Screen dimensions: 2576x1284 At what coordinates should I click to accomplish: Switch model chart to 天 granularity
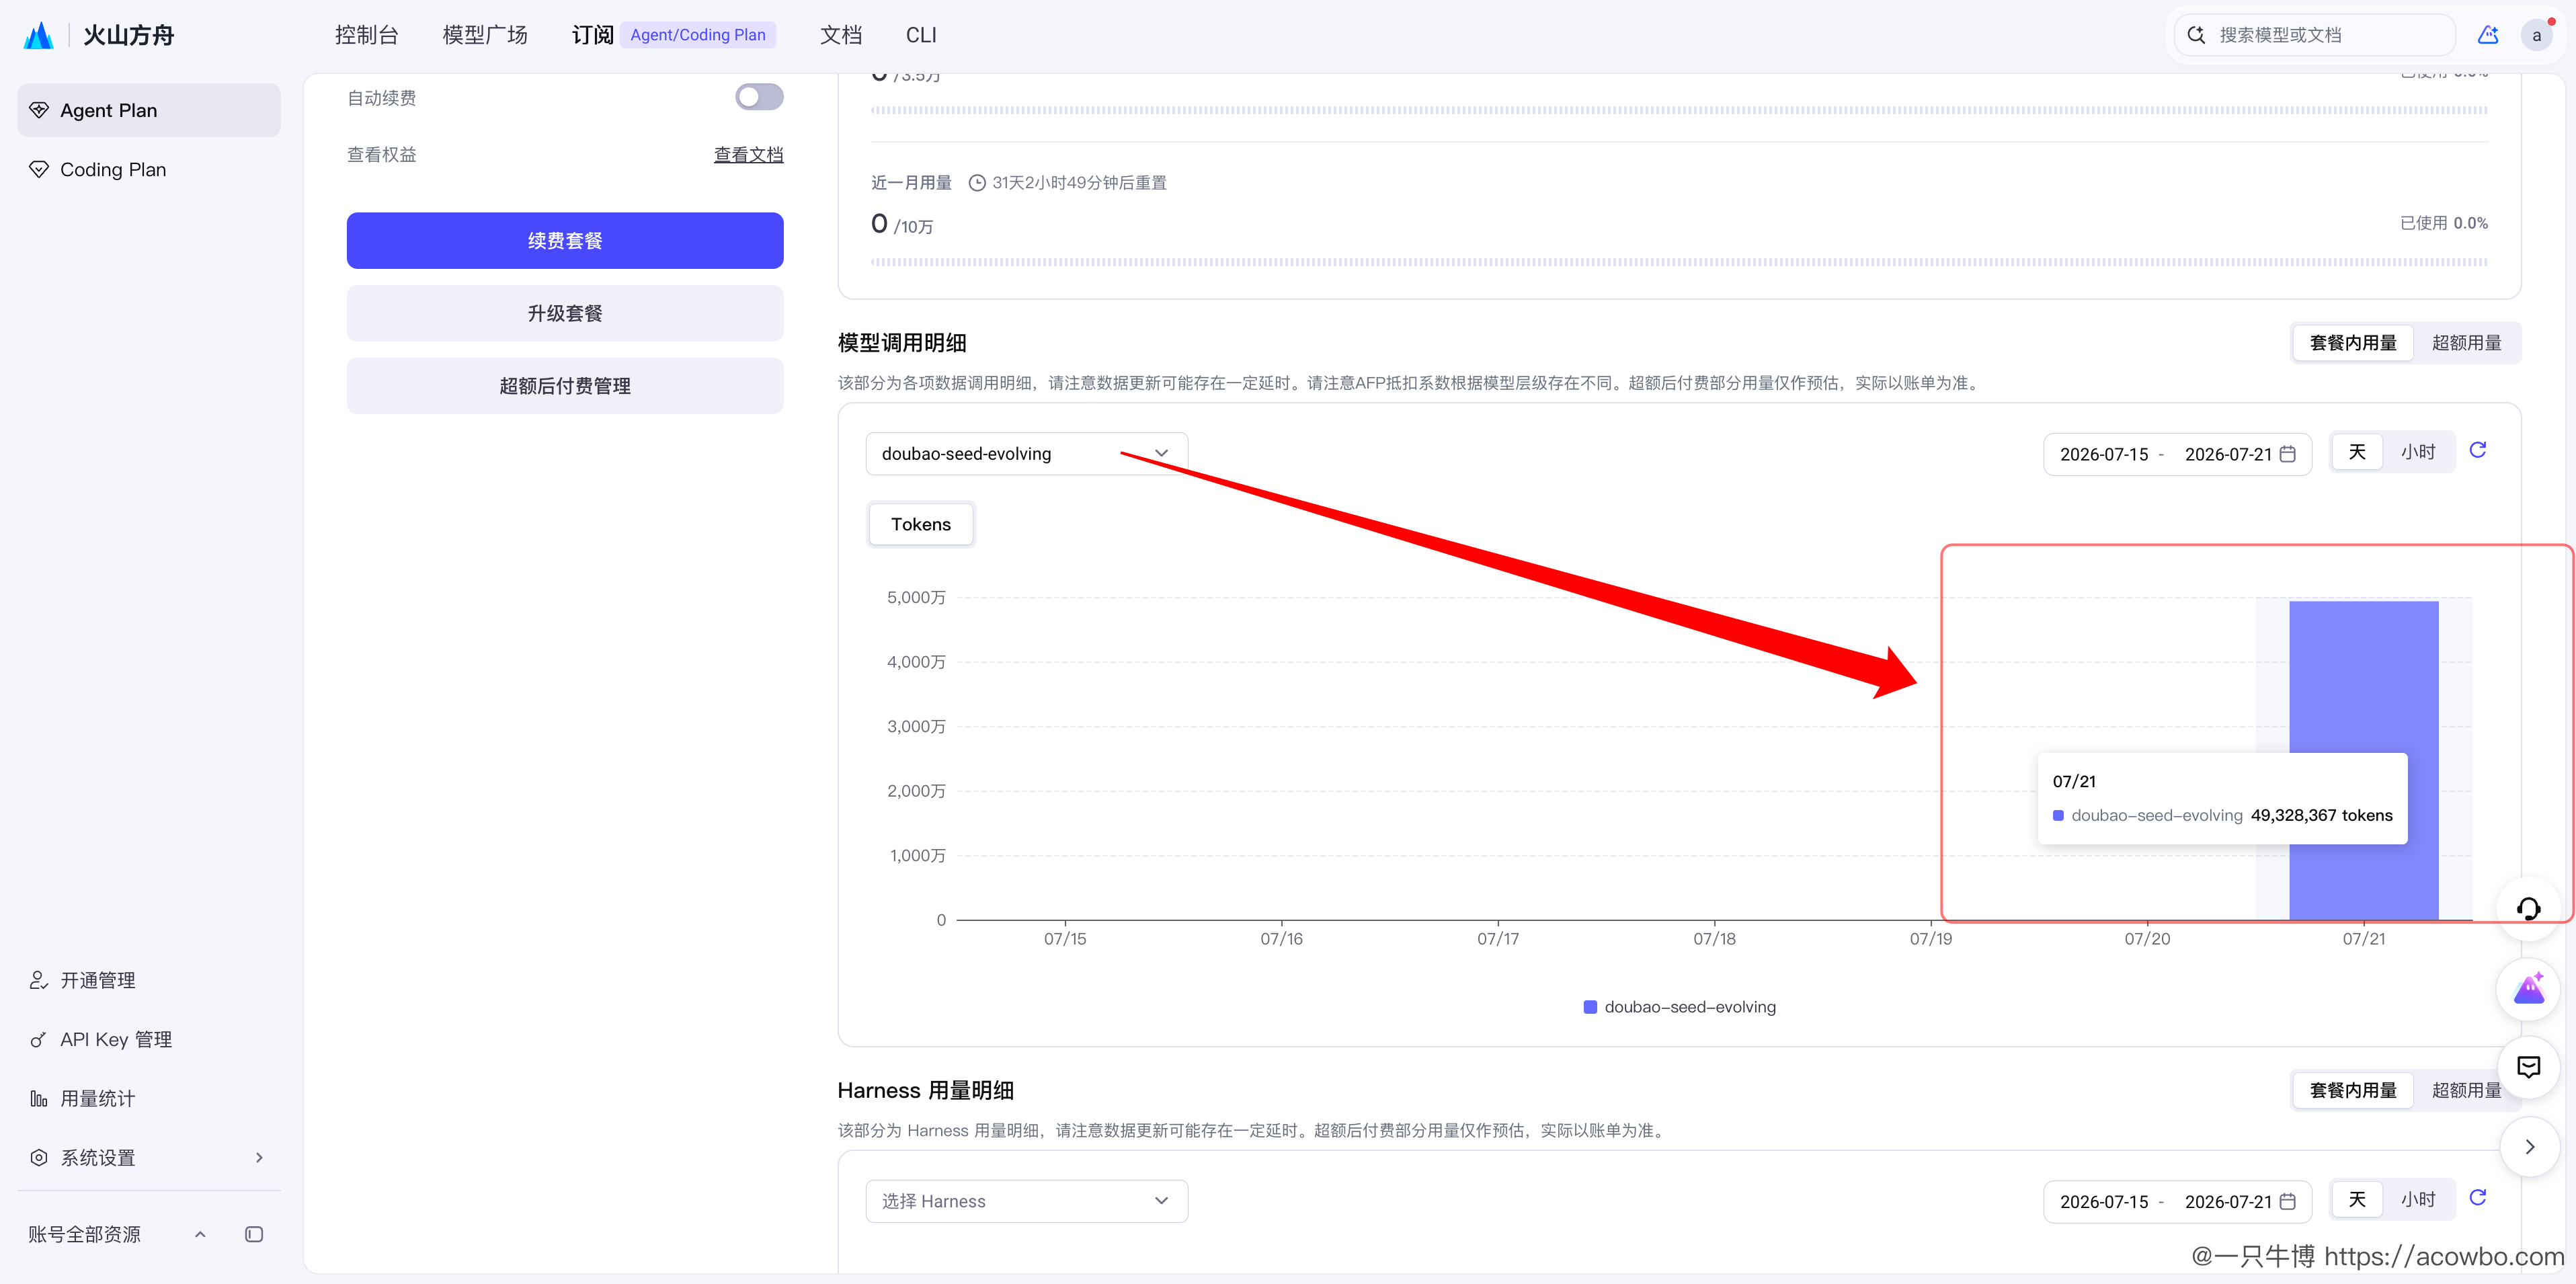(x=2357, y=452)
